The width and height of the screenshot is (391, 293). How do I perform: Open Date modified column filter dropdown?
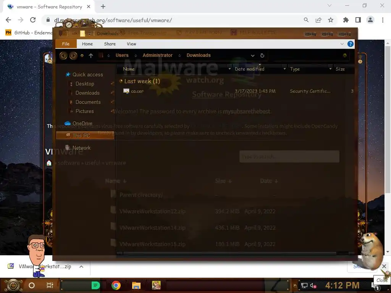click(284, 69)
